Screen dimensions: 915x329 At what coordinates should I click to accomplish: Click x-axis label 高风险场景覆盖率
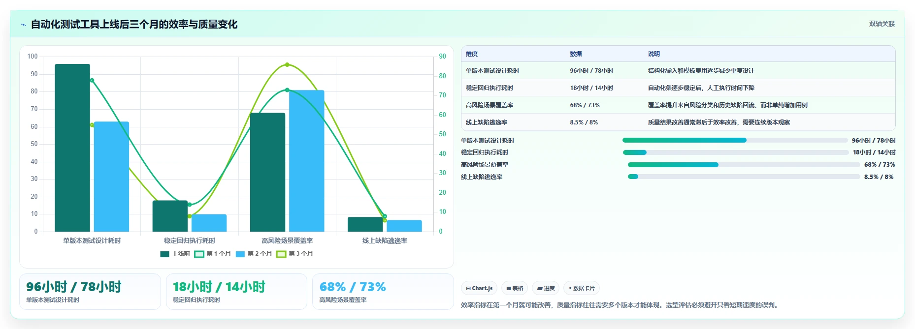287,240
